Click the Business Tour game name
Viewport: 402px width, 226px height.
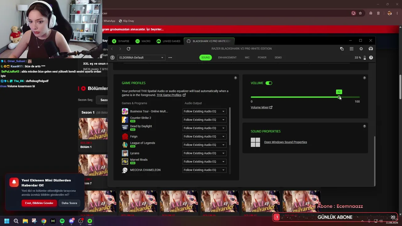[149, 111]
